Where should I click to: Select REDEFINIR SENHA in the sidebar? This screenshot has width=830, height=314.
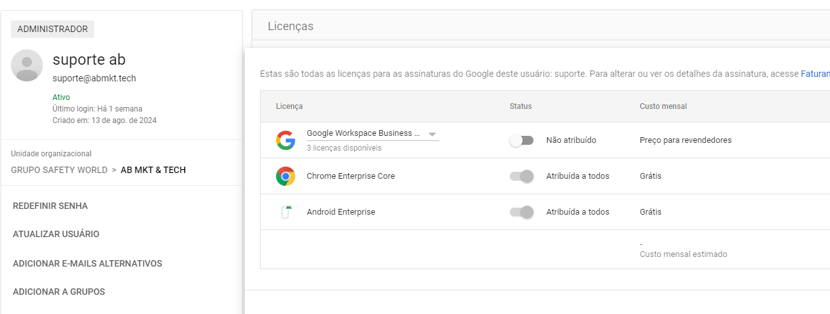(50, 206)
